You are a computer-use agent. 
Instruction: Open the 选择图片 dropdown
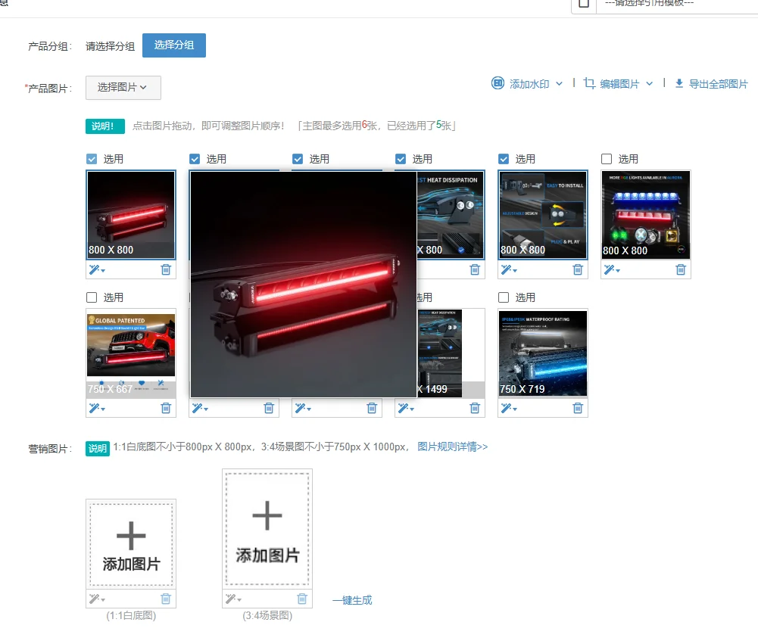(123, 88)
